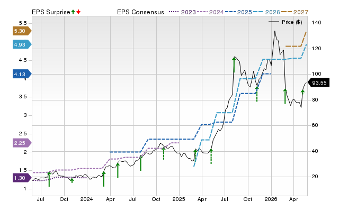Click the 2.25 purple value flag
The height and width of the screenshot is (202, 339).
(22, 143)
